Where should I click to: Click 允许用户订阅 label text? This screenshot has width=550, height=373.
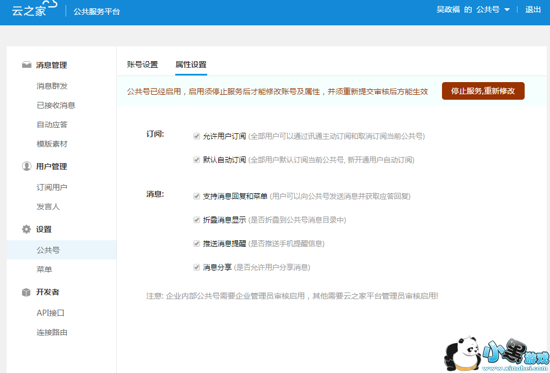tap(224, 136)
